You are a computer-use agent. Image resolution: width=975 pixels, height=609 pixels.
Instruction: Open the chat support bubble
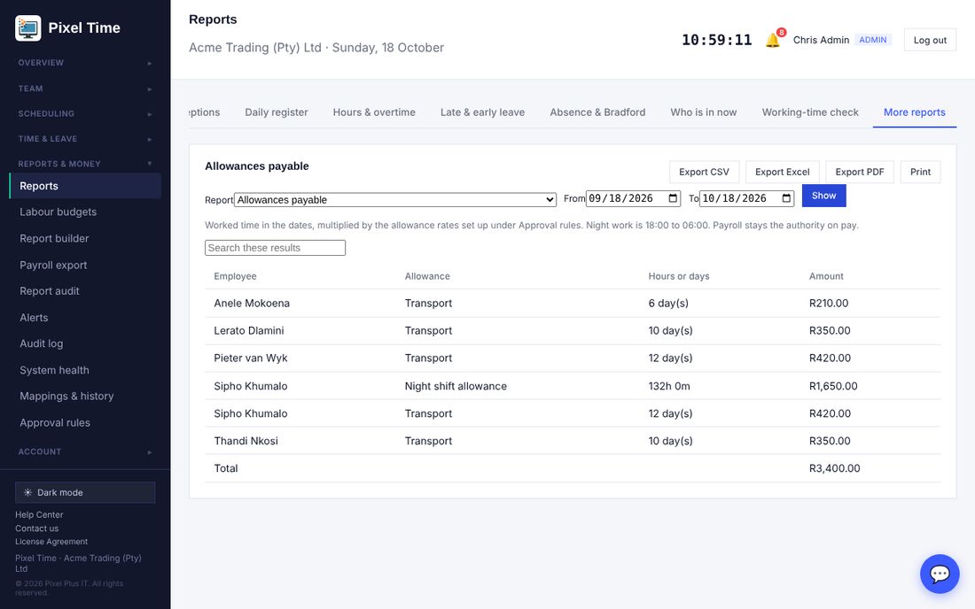[940, 574]
